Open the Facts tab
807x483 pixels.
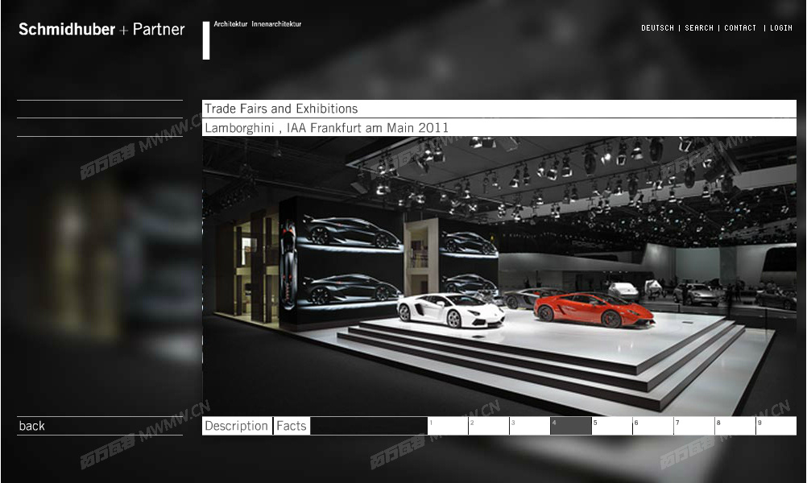click(x=292, y=426)
